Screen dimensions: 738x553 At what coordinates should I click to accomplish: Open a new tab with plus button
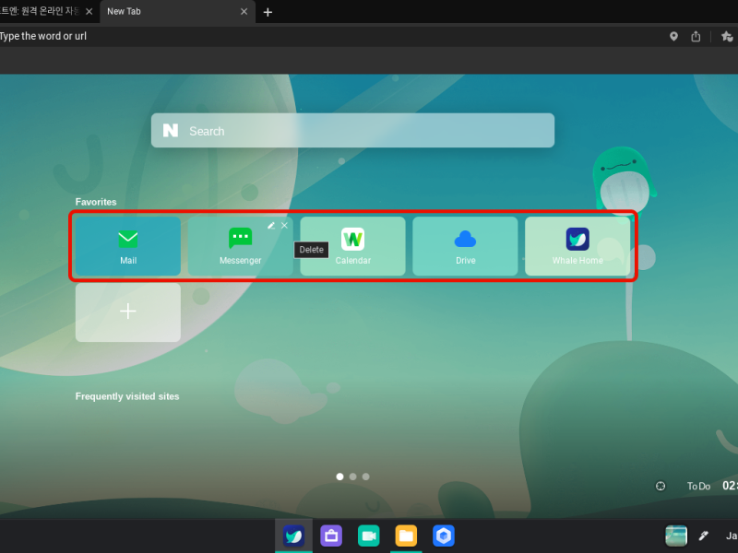268,12
